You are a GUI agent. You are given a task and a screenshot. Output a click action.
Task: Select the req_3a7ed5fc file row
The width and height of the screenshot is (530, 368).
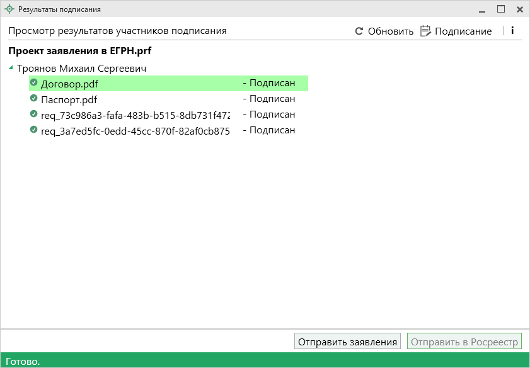click(135, 131)
